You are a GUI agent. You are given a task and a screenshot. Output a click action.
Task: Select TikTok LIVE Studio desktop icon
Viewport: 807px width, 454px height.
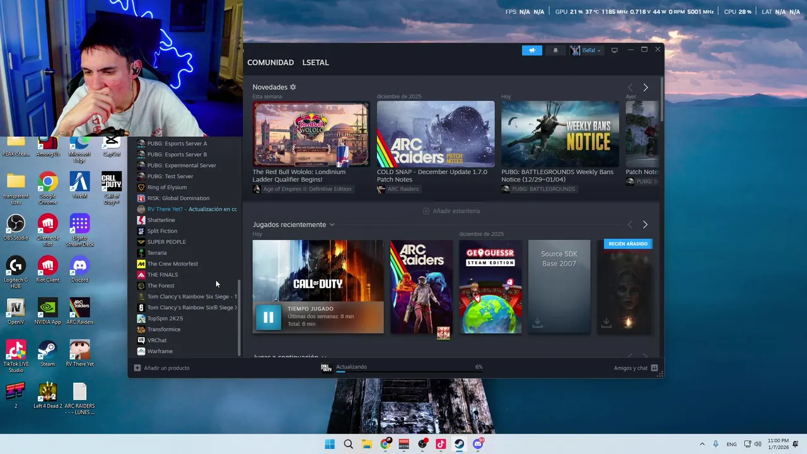pos(16,356)
